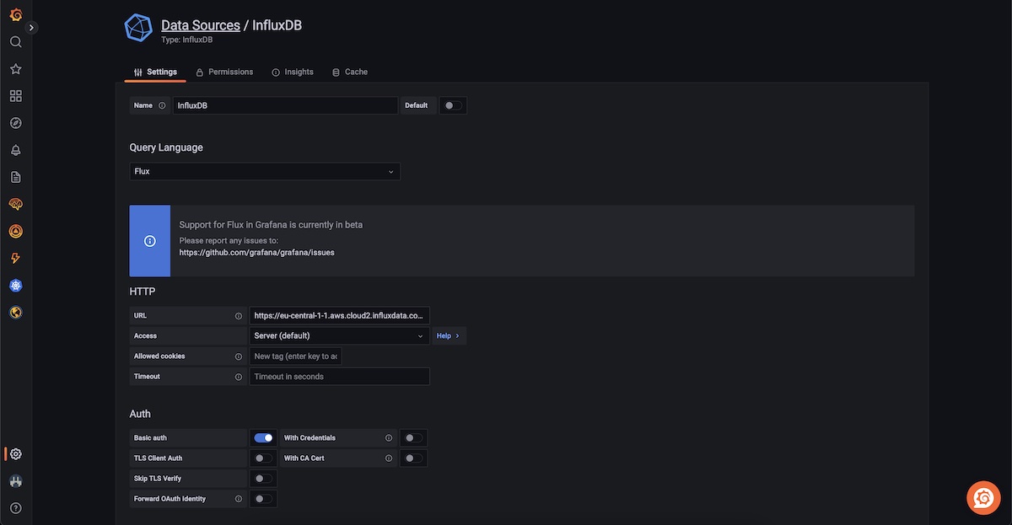Open Configuration gear icon in sidebar
Screen dimensions: 1012x525
pos(15,454)
